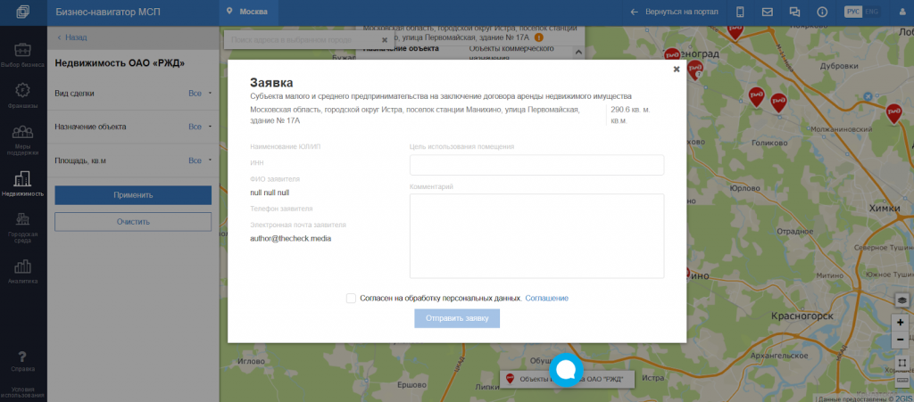Open the blue chat bubble widget
Screen dimensions: 914x402
click(x=567, y=369)
